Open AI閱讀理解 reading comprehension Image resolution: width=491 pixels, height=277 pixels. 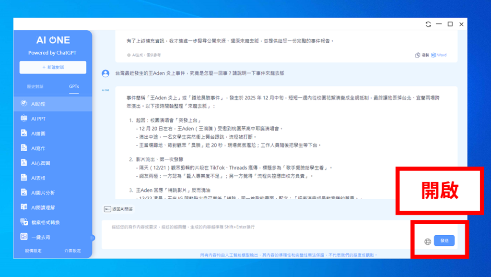[42, 207]
